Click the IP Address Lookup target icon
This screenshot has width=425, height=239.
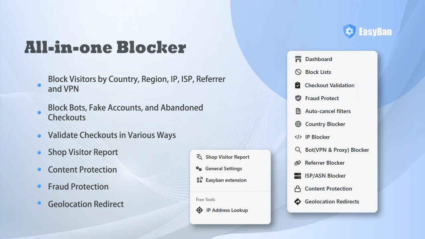[199, 210]
